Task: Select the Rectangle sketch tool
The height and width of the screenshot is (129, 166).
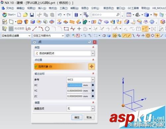Action: [x=66, y=29]
